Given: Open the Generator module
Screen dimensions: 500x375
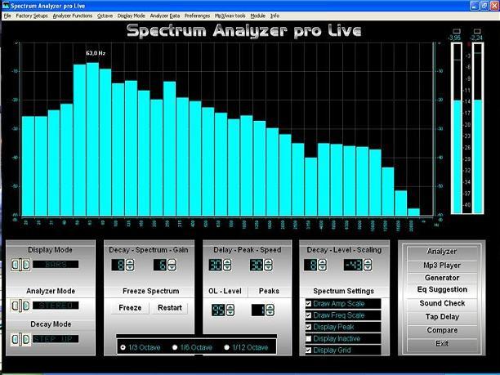Looking at the screenshot, I should coord(442,278).
